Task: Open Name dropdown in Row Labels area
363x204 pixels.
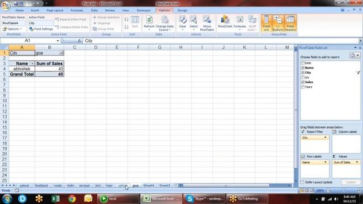Action: coord(325,163)
